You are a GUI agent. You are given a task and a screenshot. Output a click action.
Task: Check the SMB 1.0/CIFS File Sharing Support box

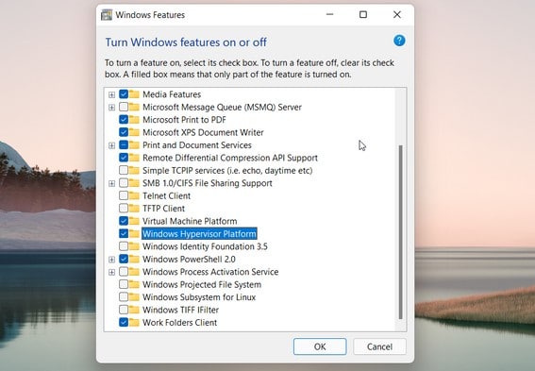click(x=124, y=183)
